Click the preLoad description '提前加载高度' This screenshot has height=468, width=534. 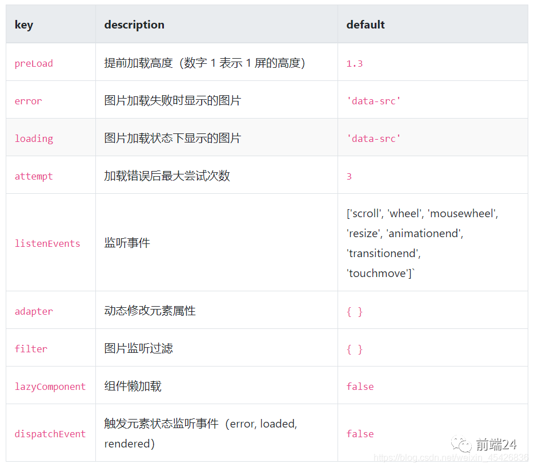[139, 63]
